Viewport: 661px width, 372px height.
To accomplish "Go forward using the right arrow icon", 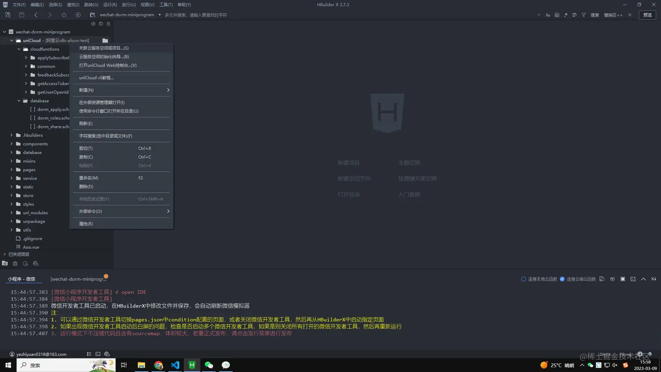I will 50,15.
